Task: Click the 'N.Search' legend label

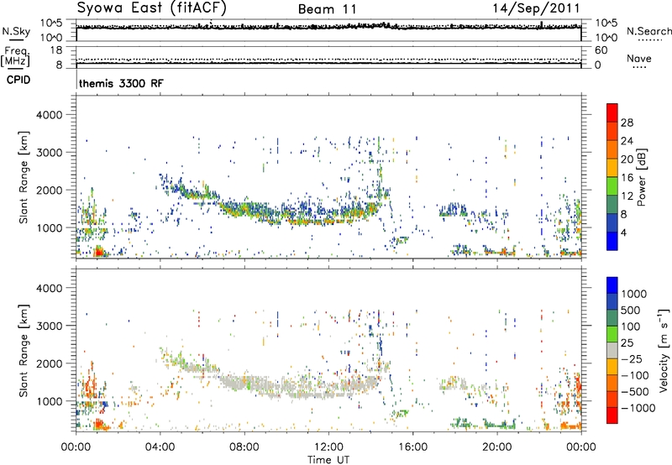Action: (x=648, y=31)
